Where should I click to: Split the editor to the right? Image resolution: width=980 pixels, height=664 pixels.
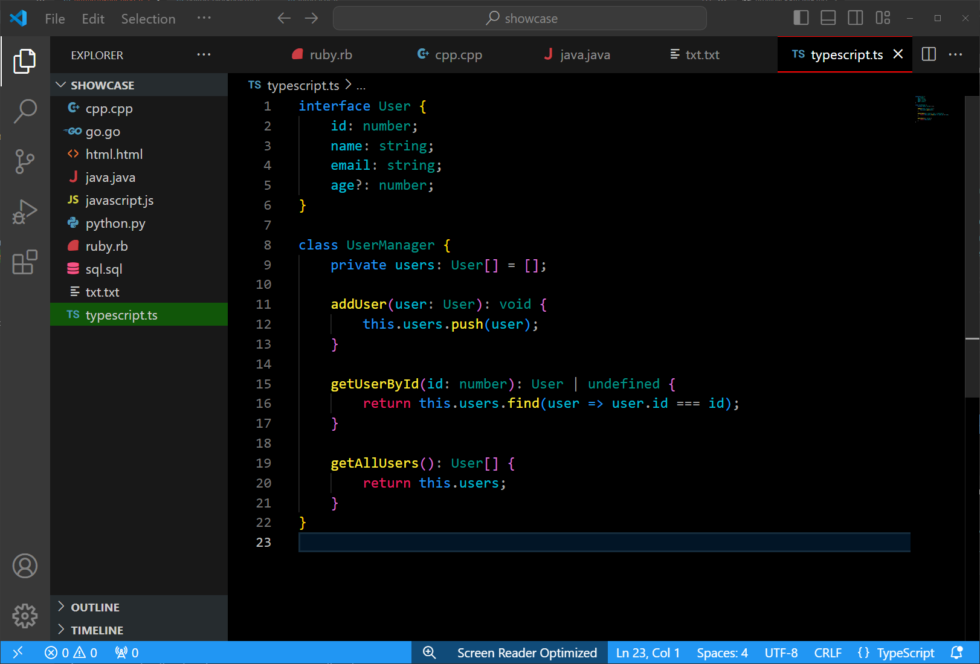click(x=929, y=54)
